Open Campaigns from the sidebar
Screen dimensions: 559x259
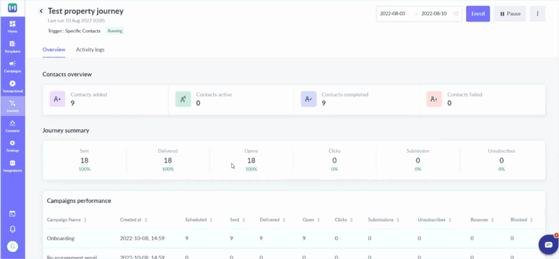tap(12, 66)
